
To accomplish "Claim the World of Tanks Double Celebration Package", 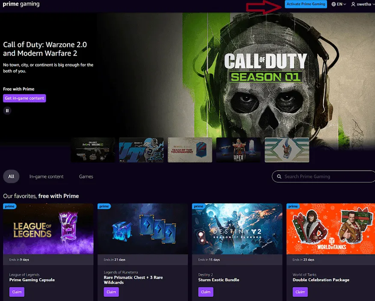I will point(300,292).
